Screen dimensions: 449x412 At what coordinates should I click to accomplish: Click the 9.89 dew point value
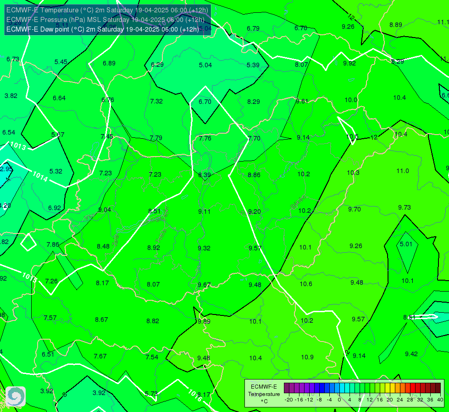click(x=204, y=321)
